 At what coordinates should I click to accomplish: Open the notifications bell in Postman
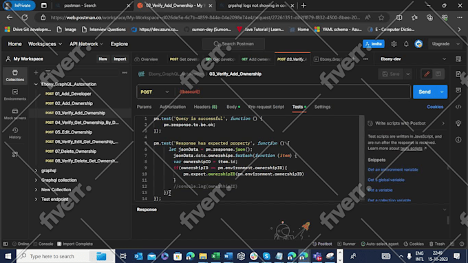click(406, 44)
